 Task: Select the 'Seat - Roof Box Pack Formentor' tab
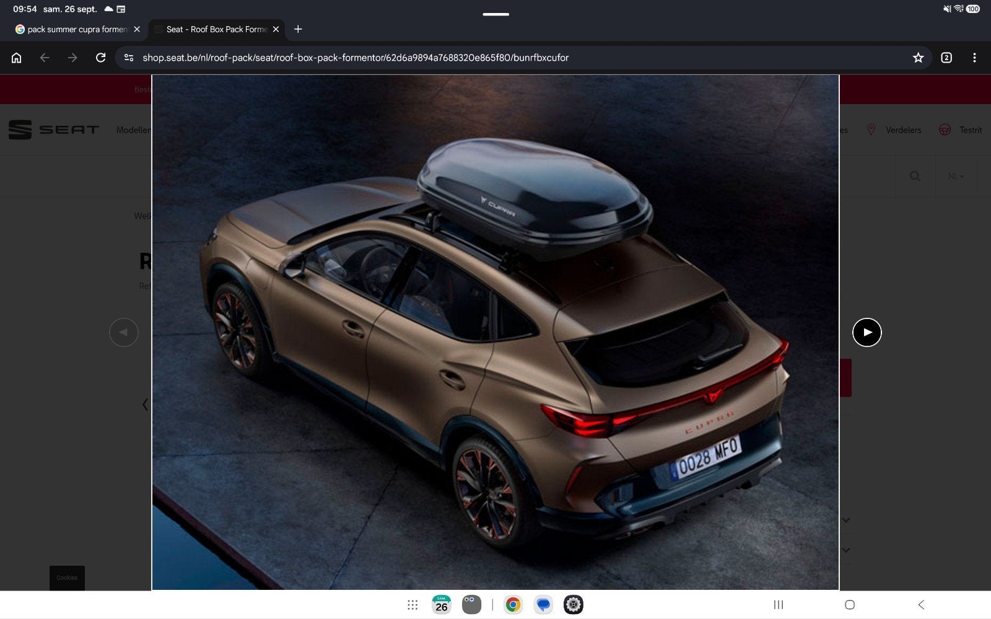(217, 29)
